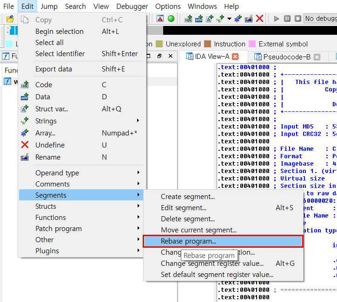Click the Strings menu item icon
Screen dimensions: 337x302
[x=25, y=121]
